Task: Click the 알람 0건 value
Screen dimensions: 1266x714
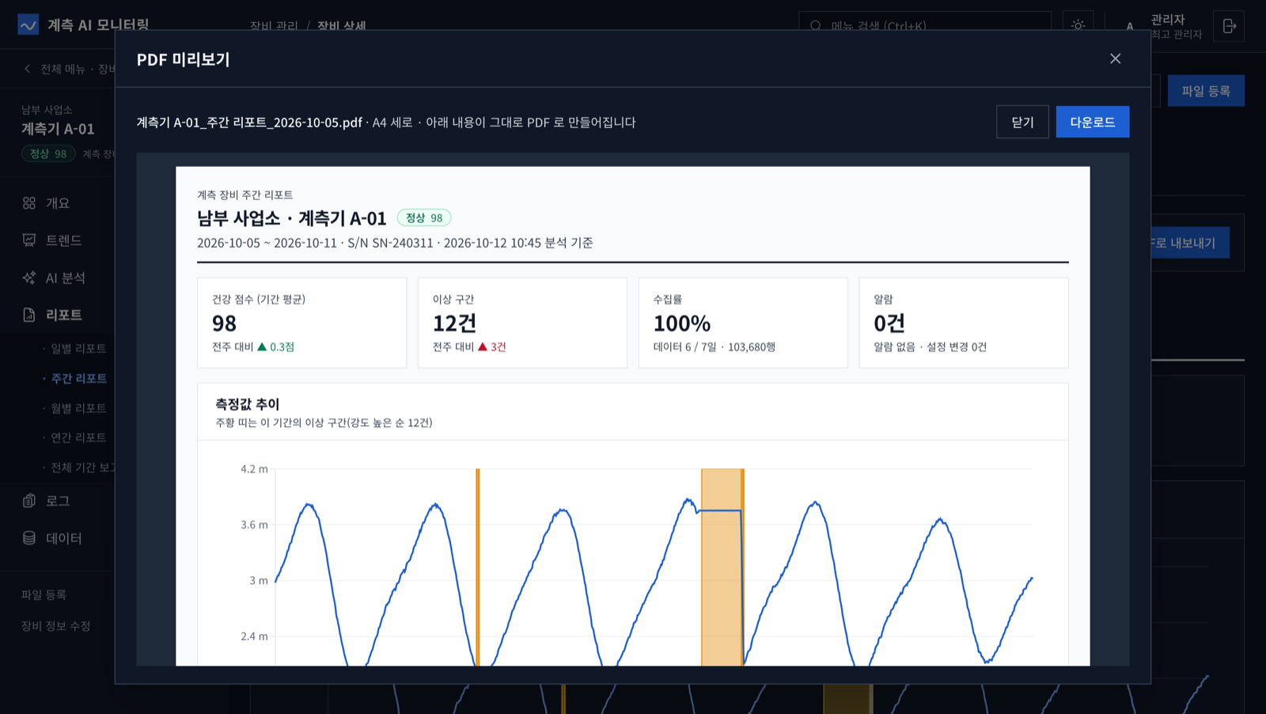Action: 889,323
